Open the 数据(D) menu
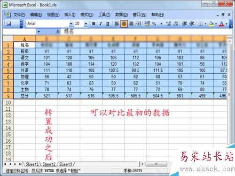The image size is (235, 176). (121, 15)
